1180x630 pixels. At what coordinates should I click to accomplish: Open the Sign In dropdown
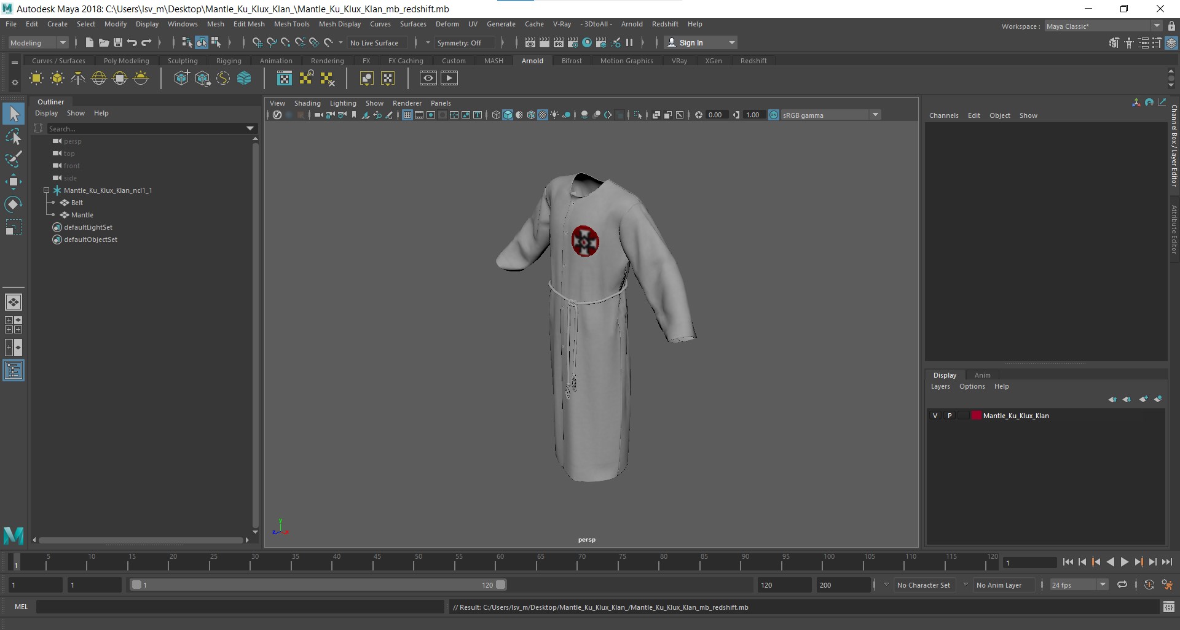[701, 42]
